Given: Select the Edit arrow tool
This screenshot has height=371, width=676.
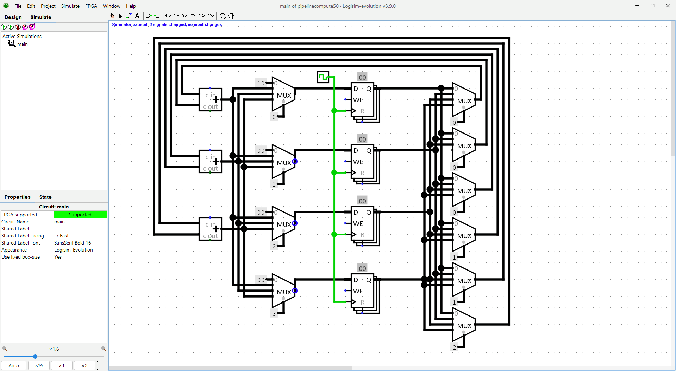Looking at the screenshot, I should tap(120, 15).
